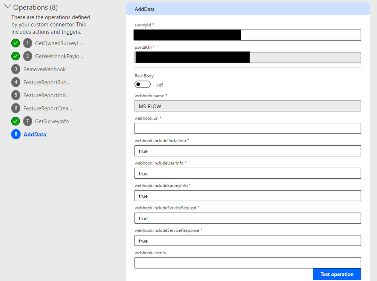The width and height of the screenshot is (377, 281).
Task: Toggle the Raw Body switch on
Action: [x=143, y=84]
